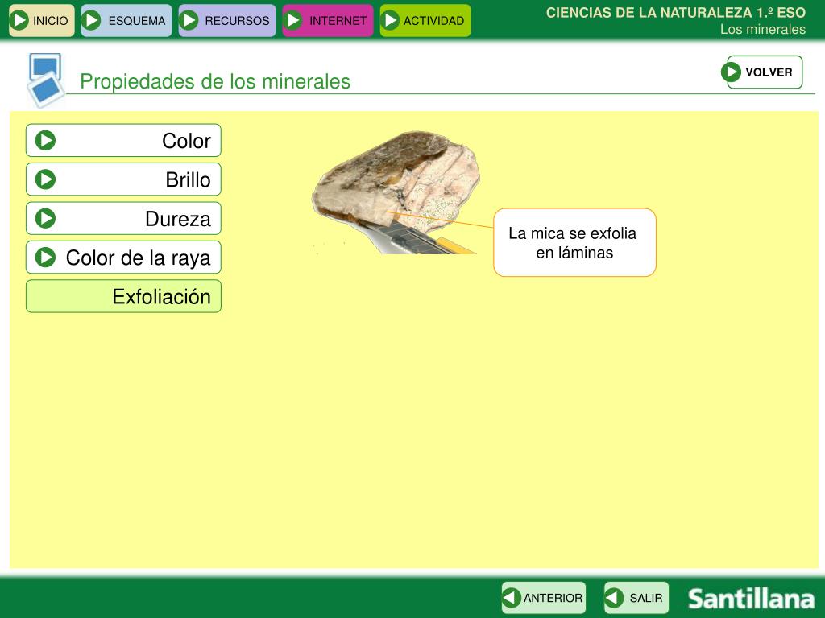The height and width of the screenshot is (618, 825).
Task: Click the play arrow icon beside ESQUEMA
Action: pyautogui.click(x=92, y=20)
